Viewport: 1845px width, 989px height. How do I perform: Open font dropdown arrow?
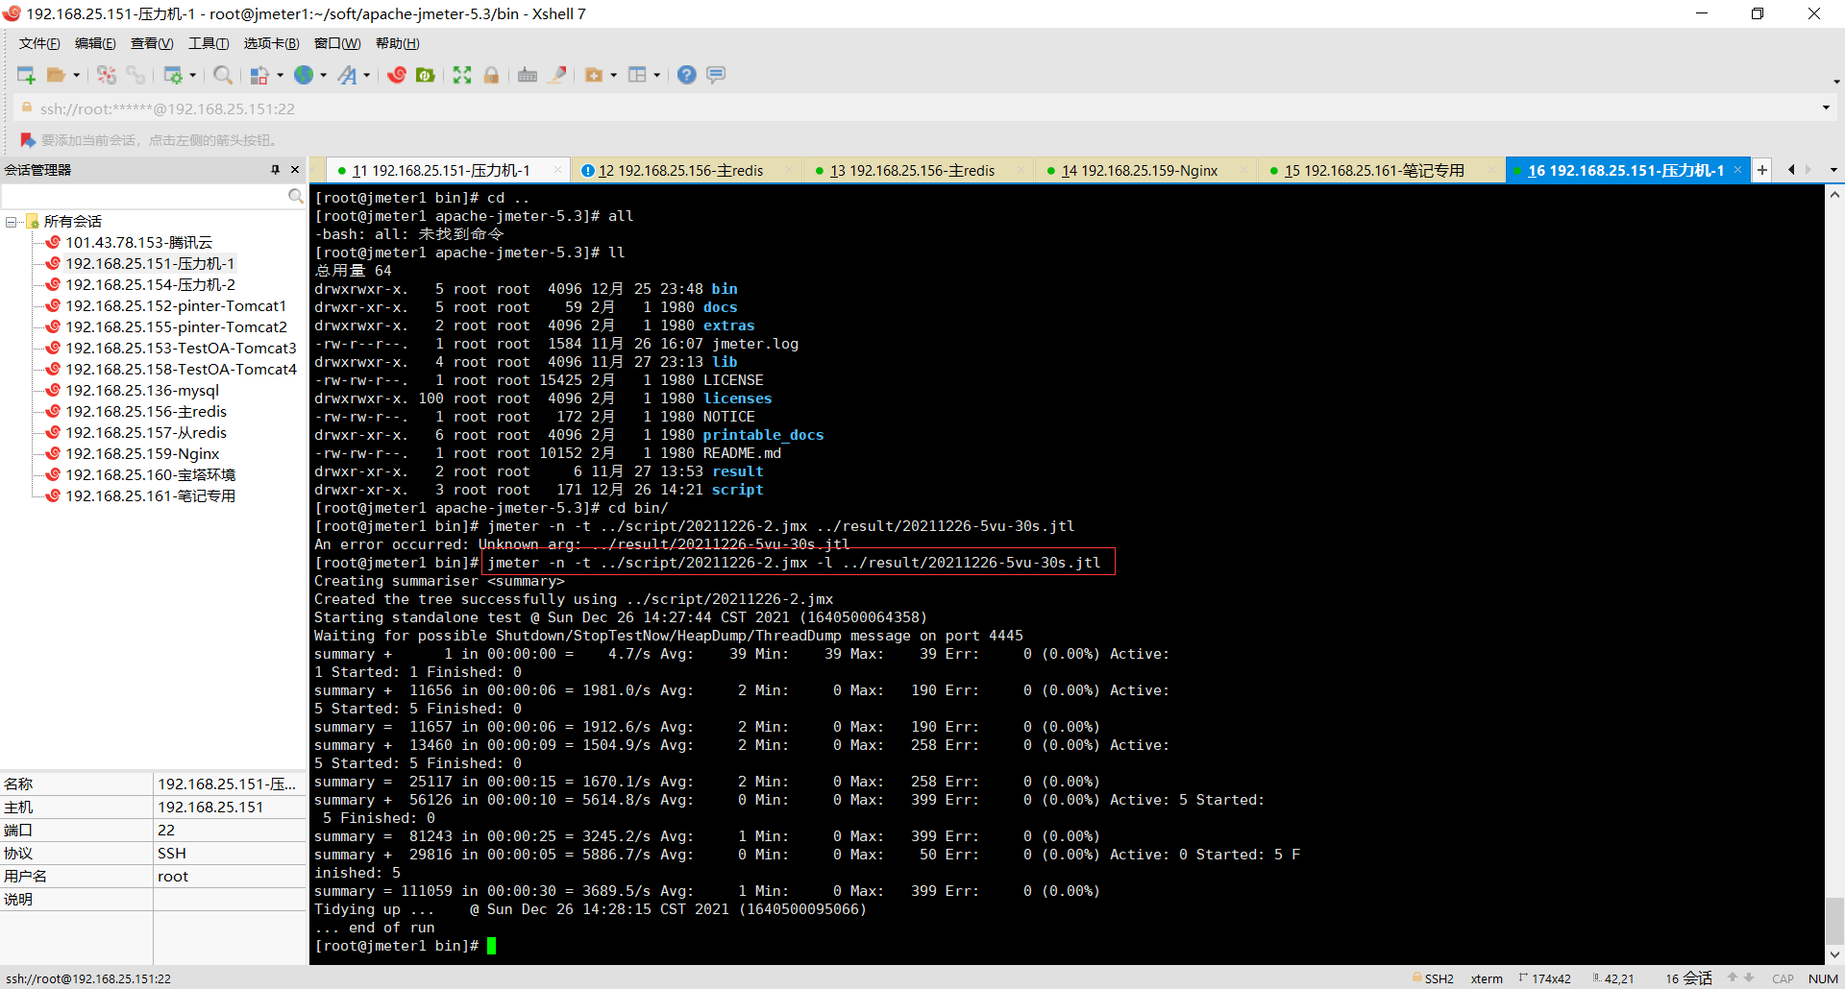(367, 75)
